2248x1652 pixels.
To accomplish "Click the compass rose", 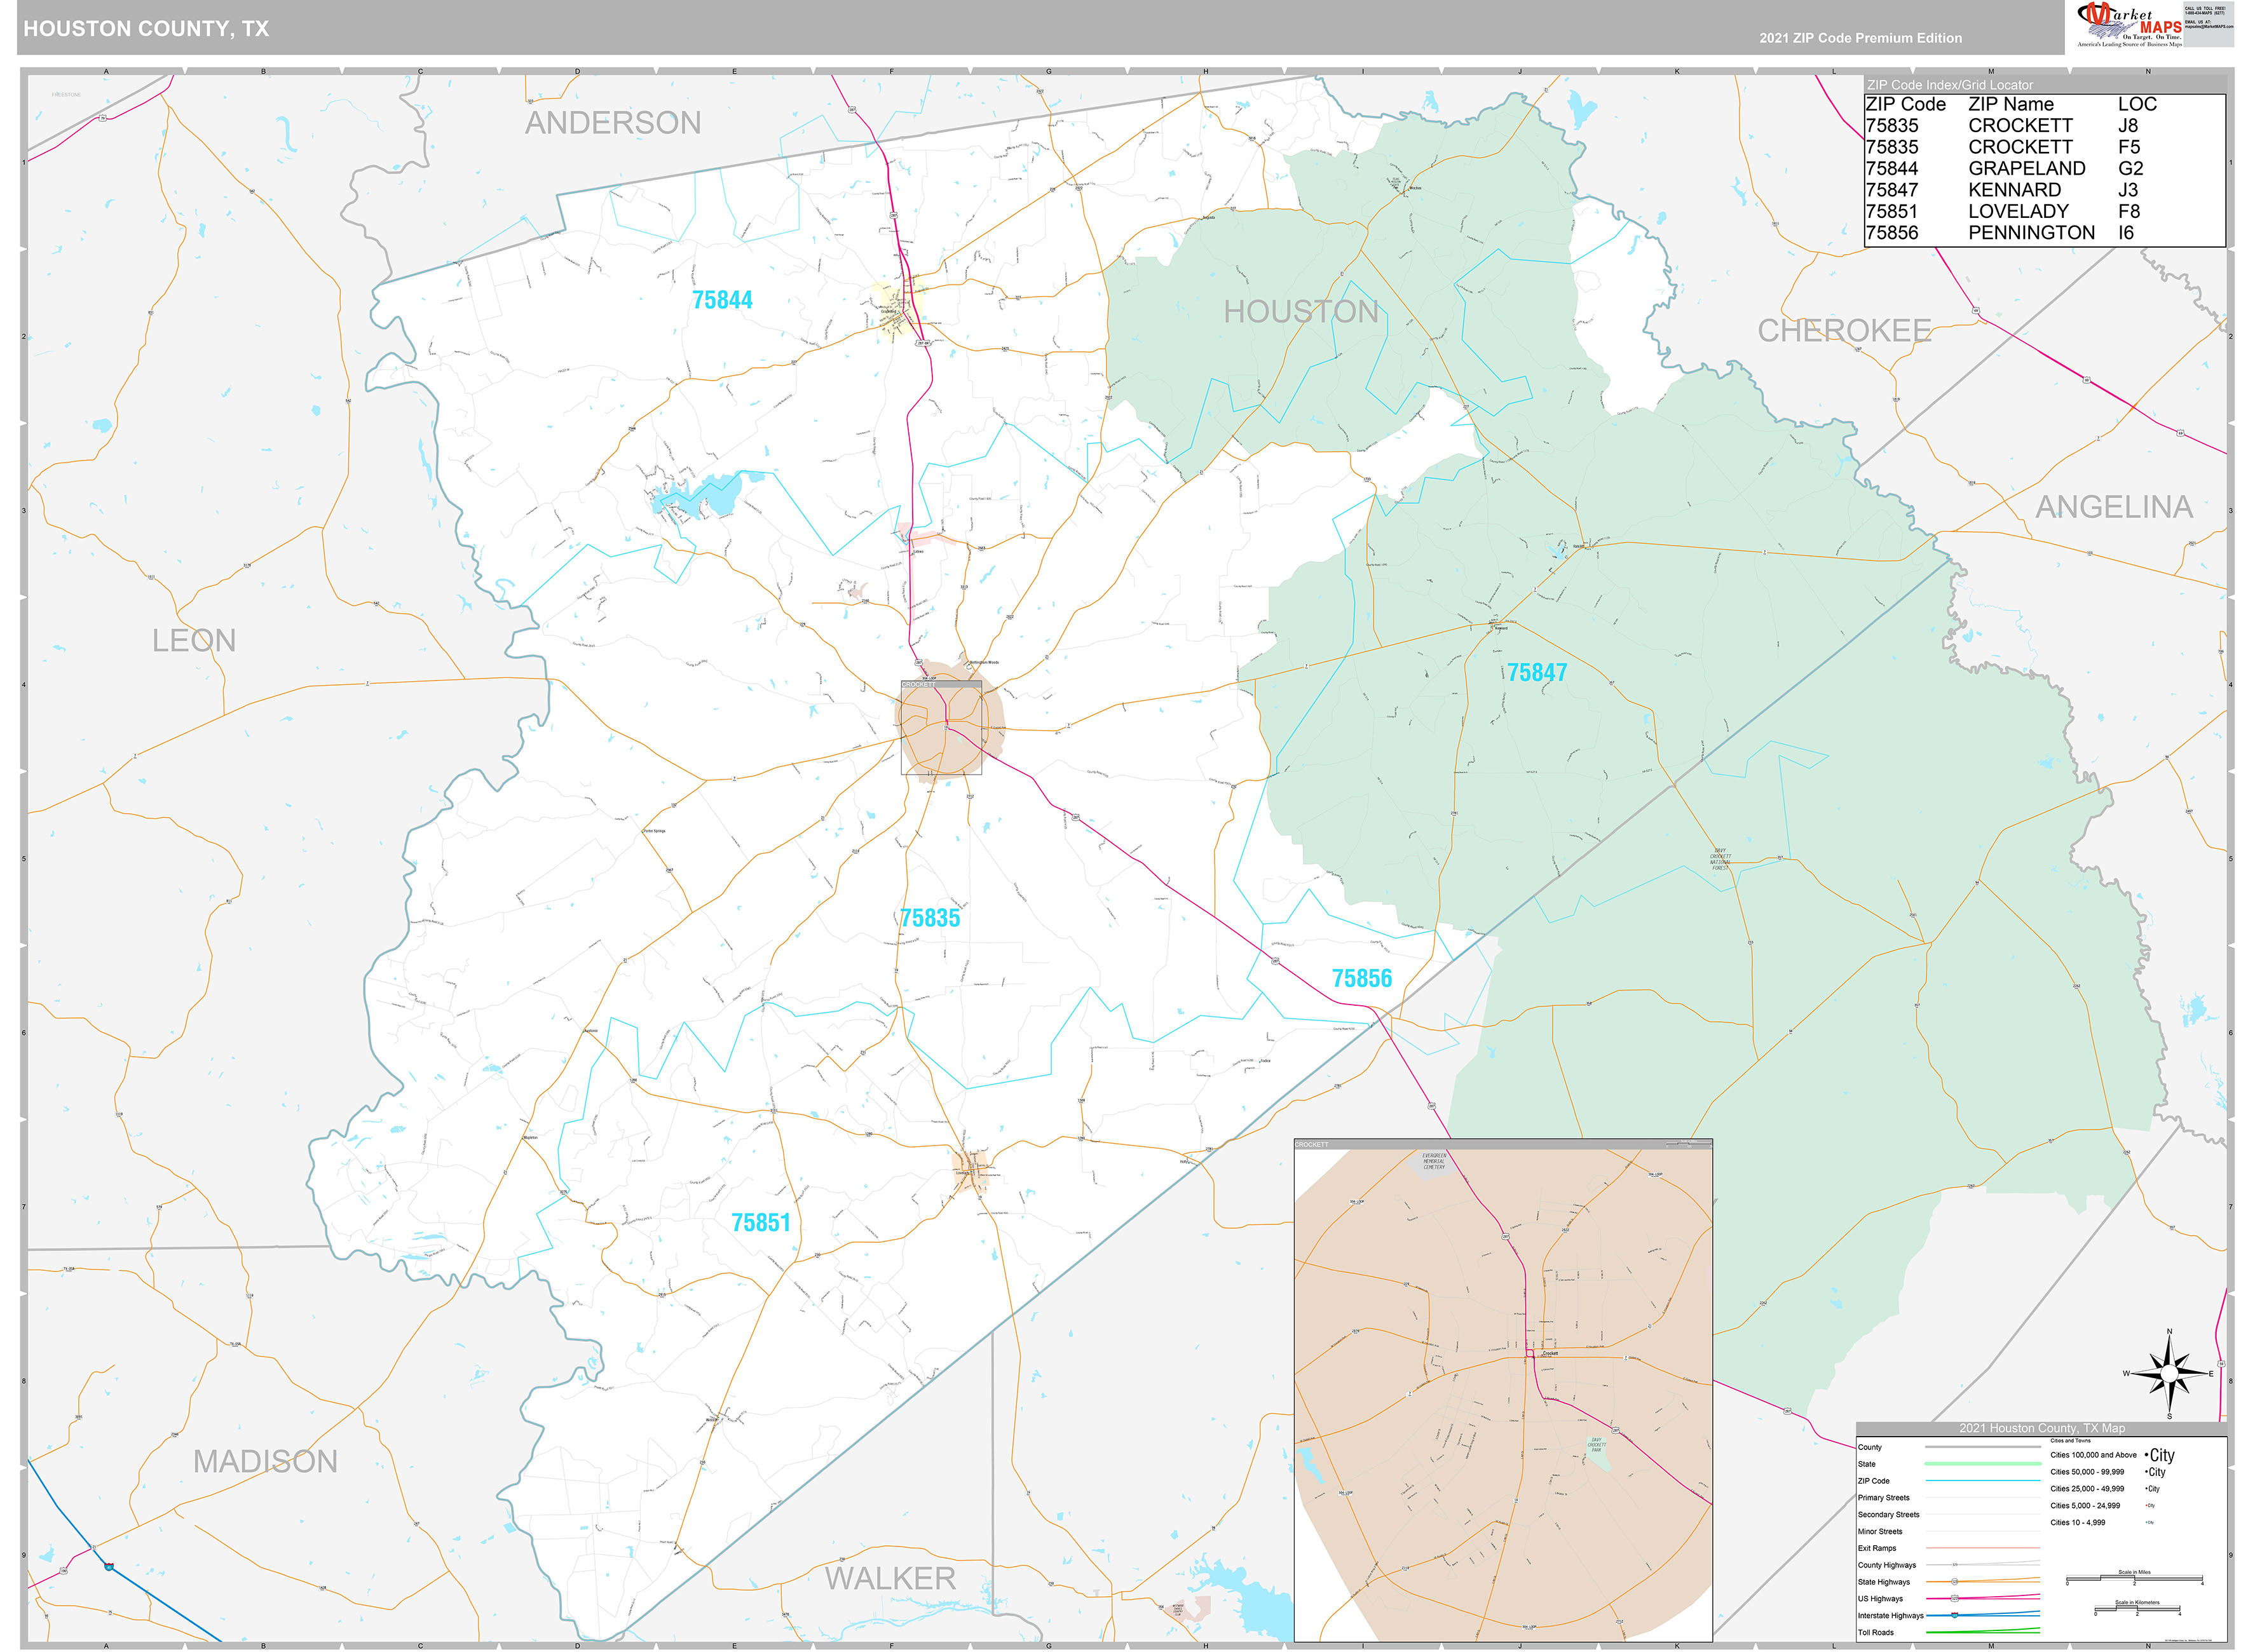I will coord(2168,1375).
